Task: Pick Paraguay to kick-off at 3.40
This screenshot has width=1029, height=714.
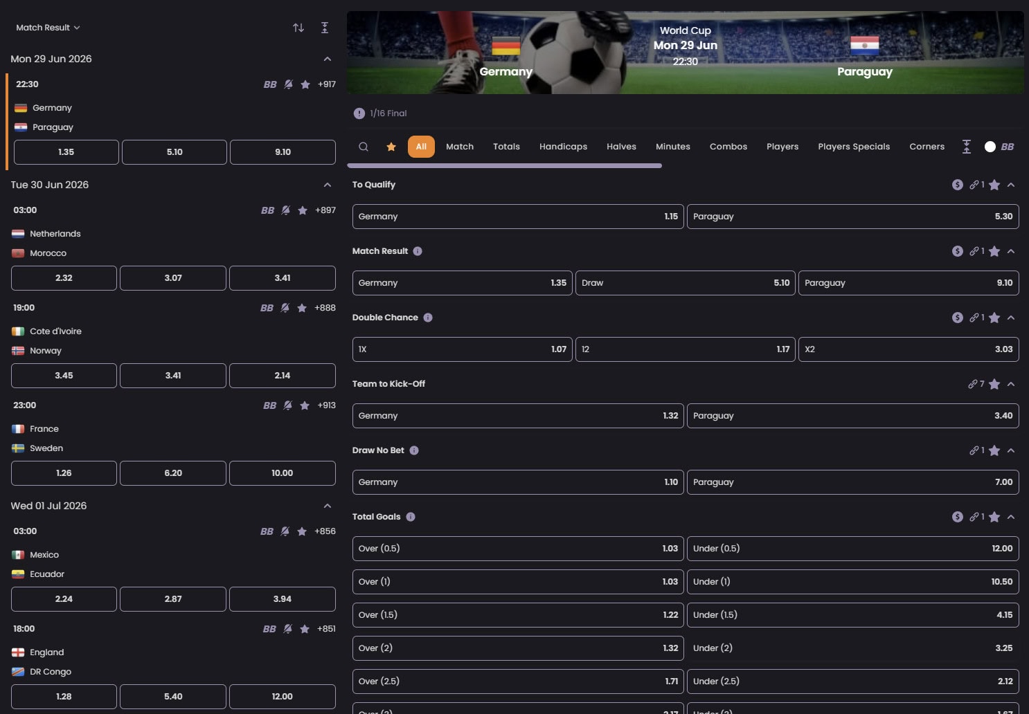Action: point(853,416)
